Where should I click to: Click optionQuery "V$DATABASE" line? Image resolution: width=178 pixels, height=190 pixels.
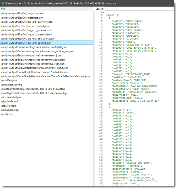click(x=131, y=89)
